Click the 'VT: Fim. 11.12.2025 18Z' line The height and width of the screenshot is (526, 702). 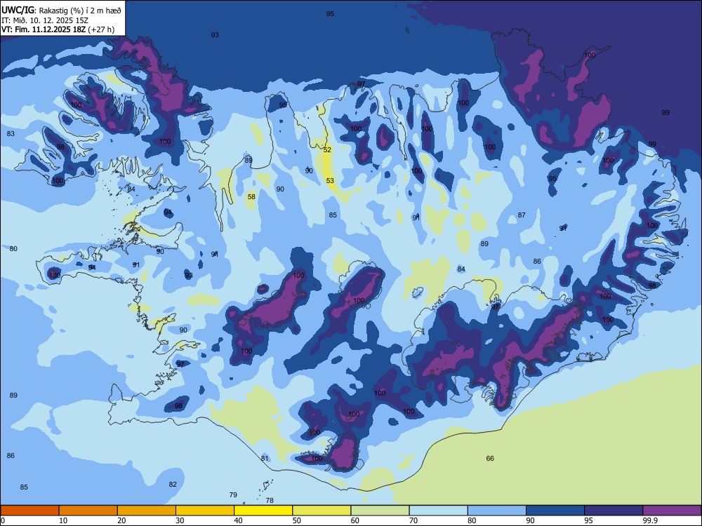coord(44,29)
